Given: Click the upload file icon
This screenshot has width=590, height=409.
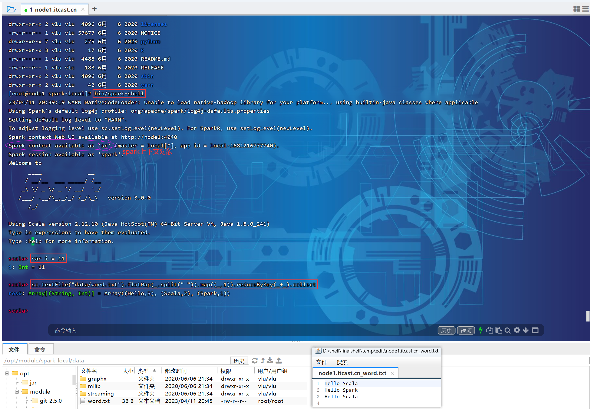Looking at the screenshot, I should [x=279, y=360].
